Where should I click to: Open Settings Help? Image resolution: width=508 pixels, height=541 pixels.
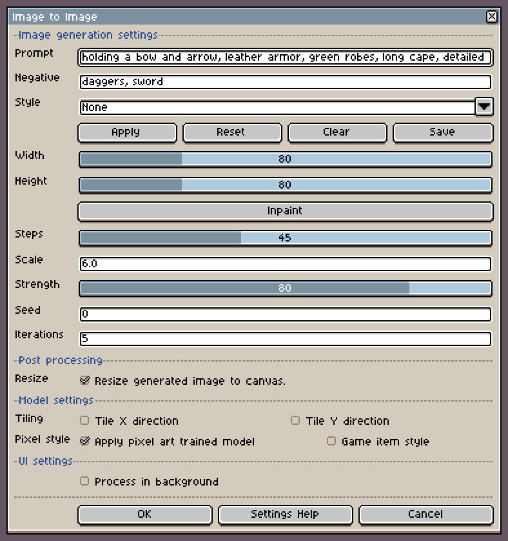point(285,514)
